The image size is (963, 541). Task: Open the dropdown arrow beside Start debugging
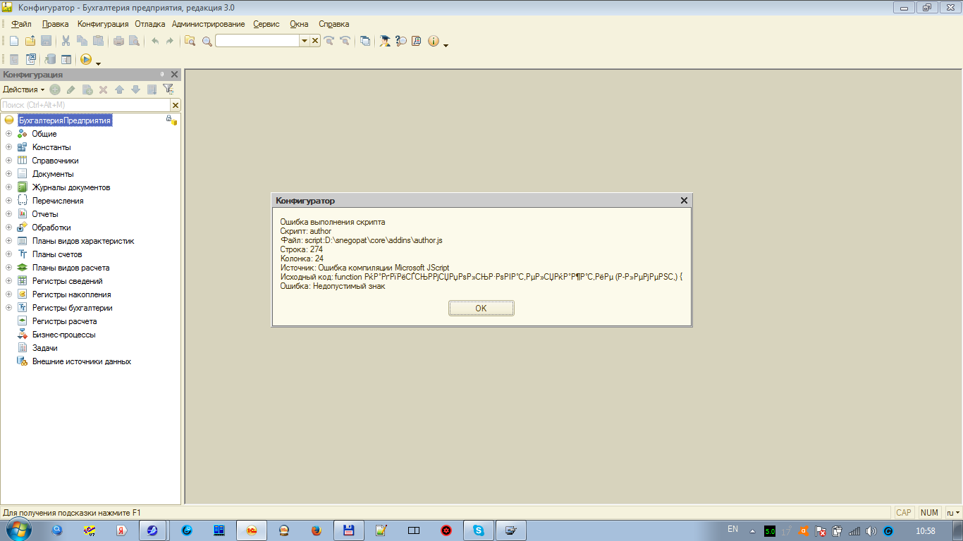(98, 63)
